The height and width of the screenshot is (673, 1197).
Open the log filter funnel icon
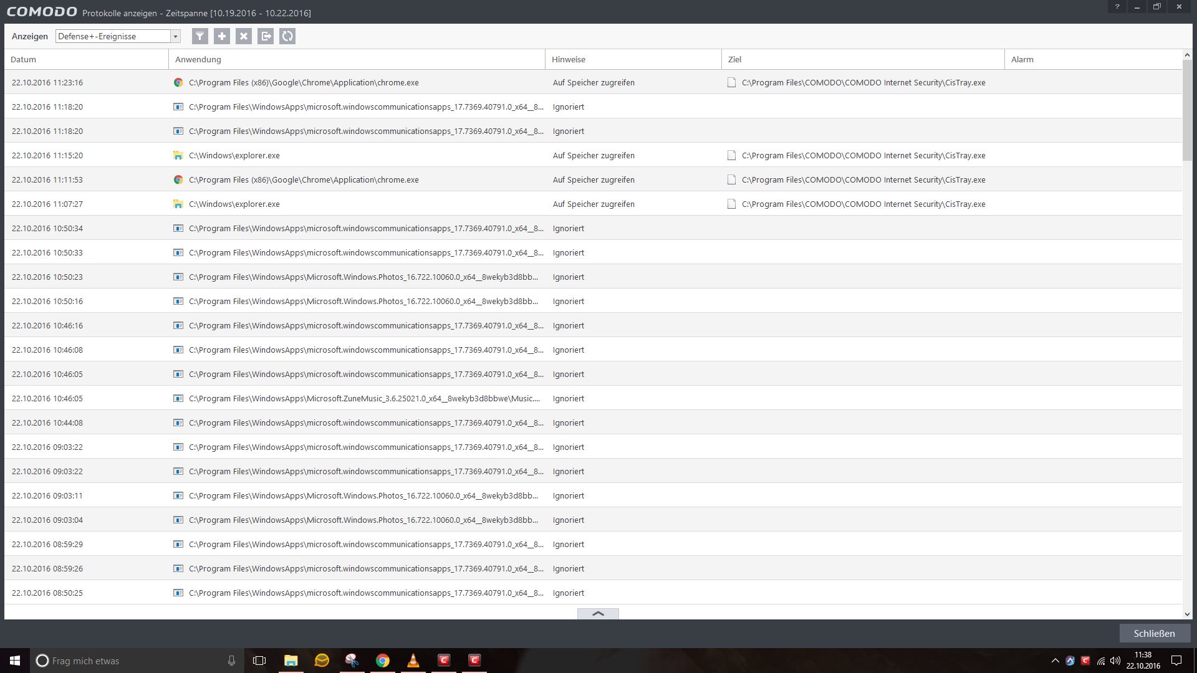point(199,36)
